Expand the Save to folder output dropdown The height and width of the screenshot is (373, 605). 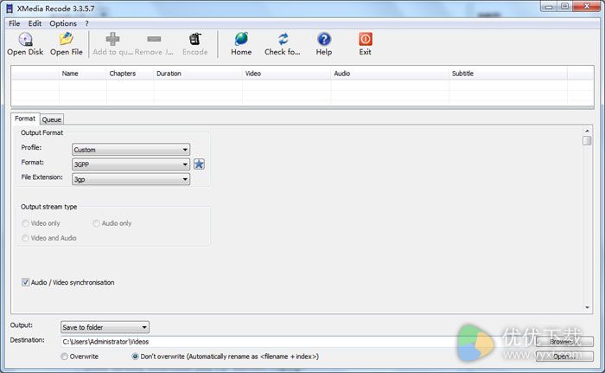click(x=105, y=327)
